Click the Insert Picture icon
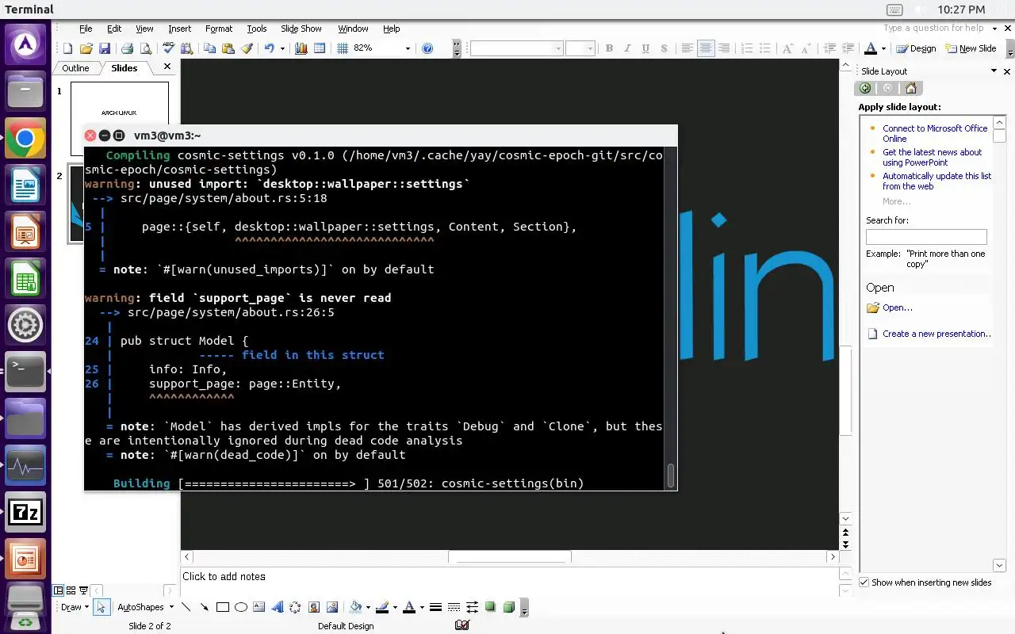 pos(332,607)
